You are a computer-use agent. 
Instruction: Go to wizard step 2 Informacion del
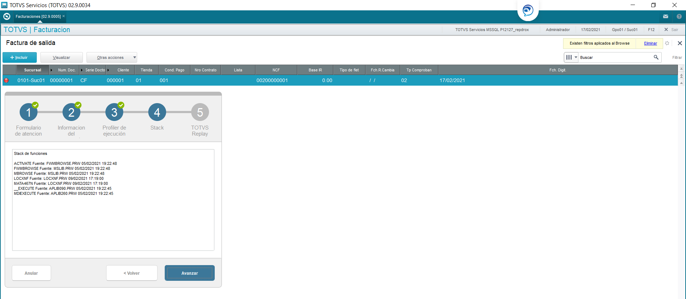71,112
